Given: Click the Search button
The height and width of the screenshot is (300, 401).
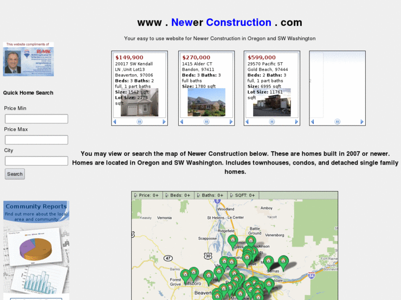Looking at the screenshot, I should point(15,174).
